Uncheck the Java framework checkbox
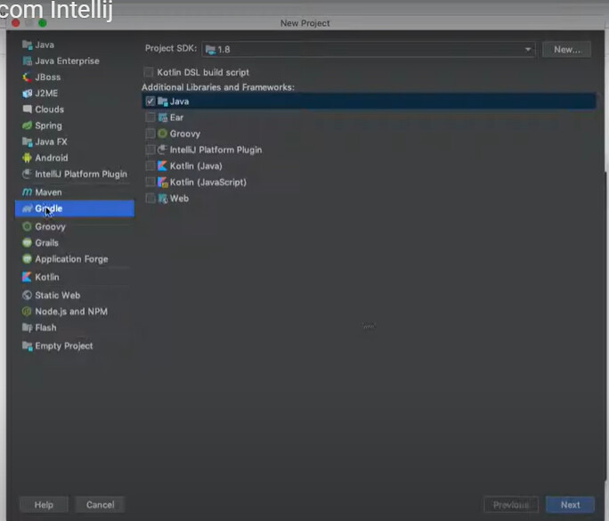 (150, 102)
